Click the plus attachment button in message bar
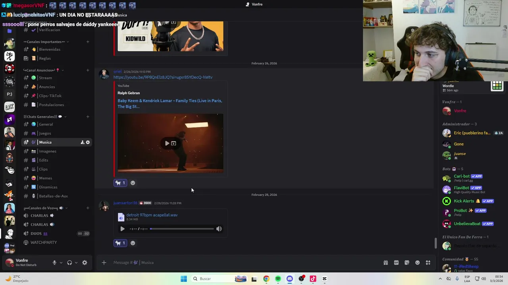 coord(104,262)
